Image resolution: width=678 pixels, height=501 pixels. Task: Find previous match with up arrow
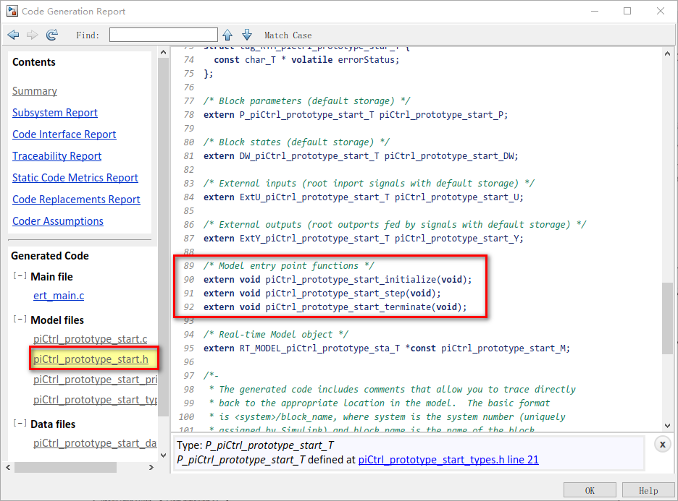pos(227,35)
